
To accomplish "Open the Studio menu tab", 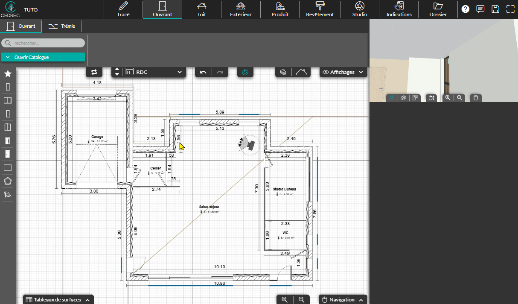I will (360, 9).
